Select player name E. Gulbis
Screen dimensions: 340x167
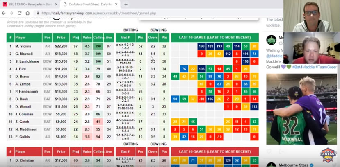tap(23, 137)
